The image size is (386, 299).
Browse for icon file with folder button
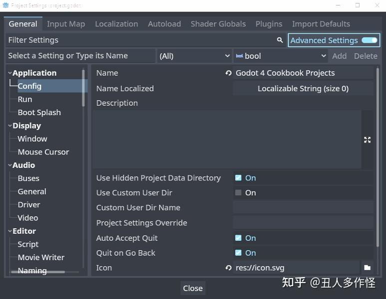coord(367,268)
